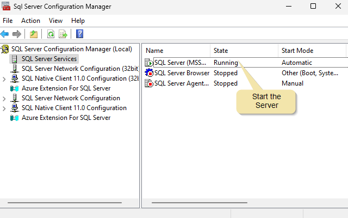Select first Azure Extension For SQL Server label
The width and height of the screenshot is (348, 218).
click(x=66, y=88)
